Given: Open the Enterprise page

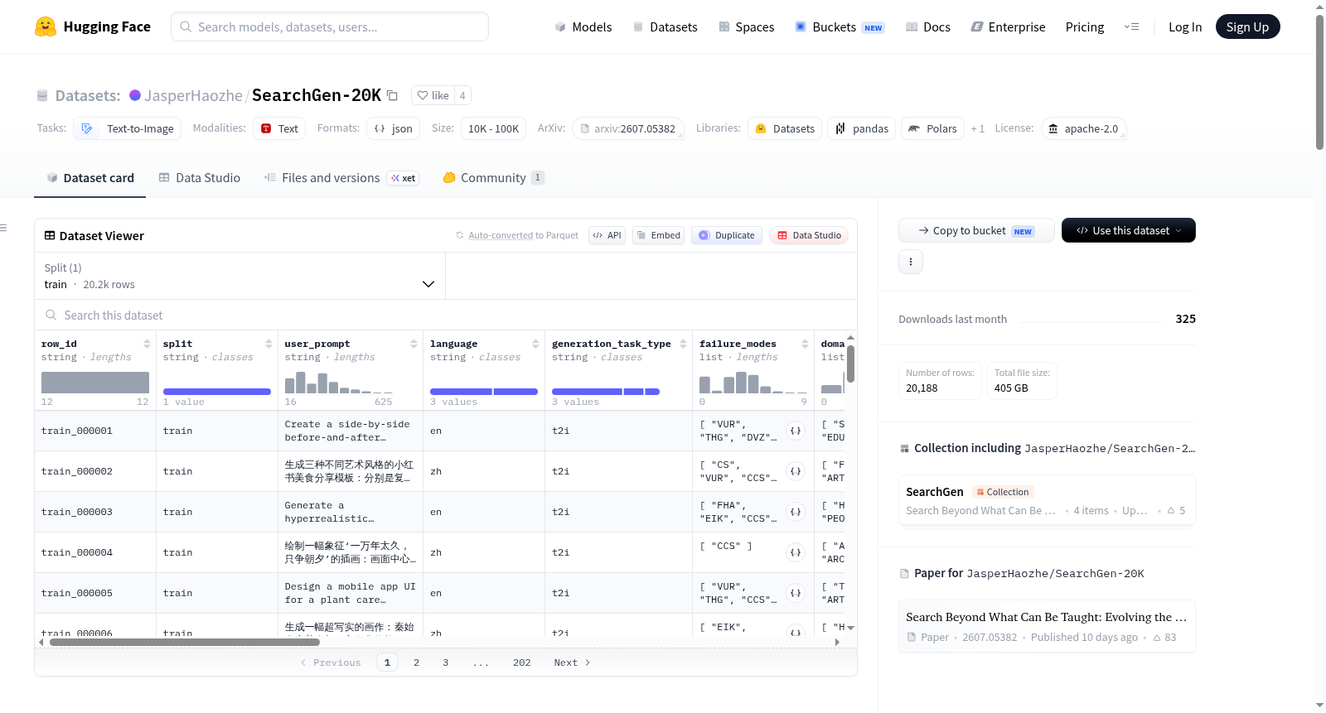Looking at the screenshot, I should (1008, 26).
